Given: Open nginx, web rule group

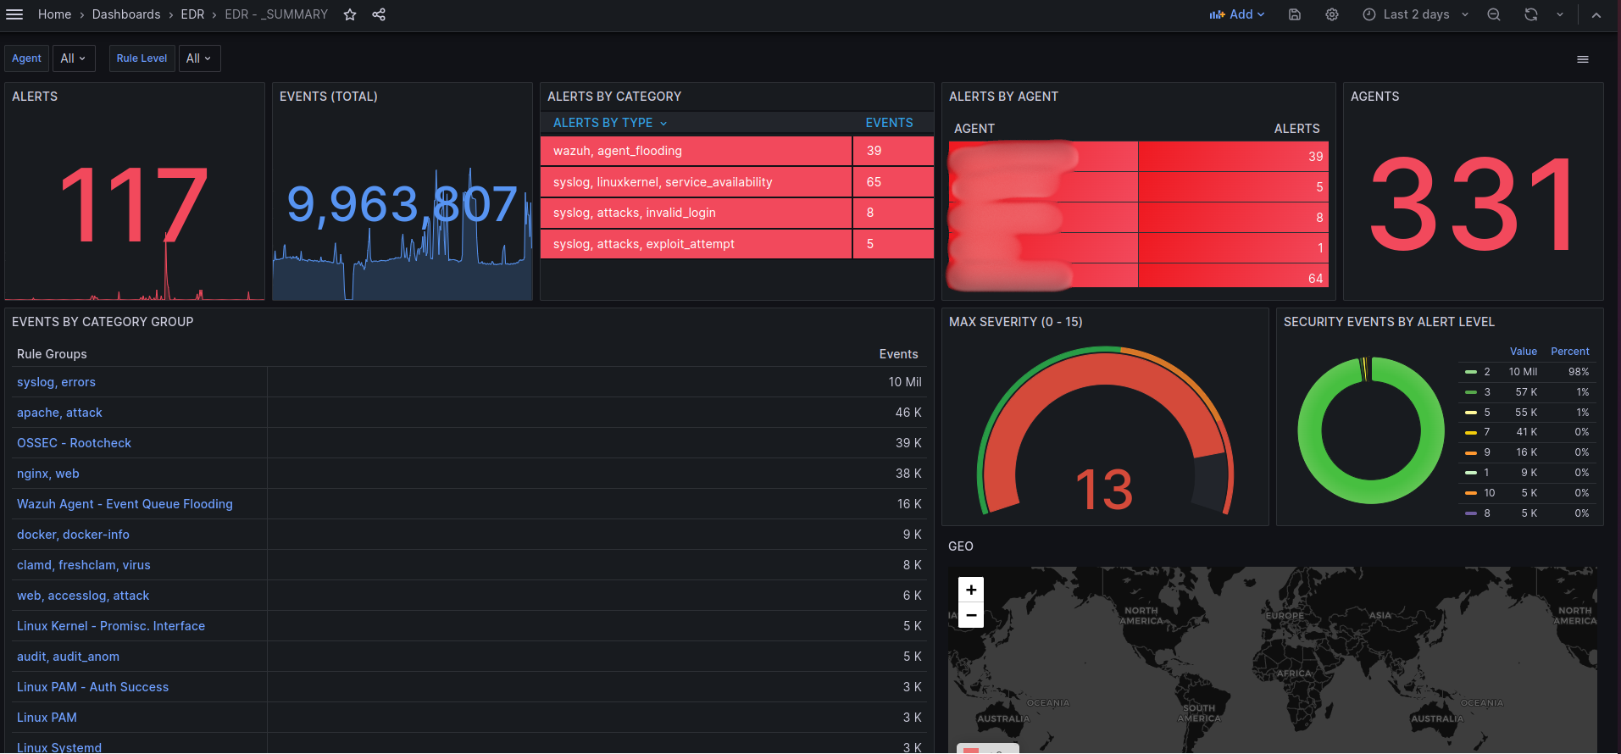Looking at the screenshot, I should (x=48, y=474).
